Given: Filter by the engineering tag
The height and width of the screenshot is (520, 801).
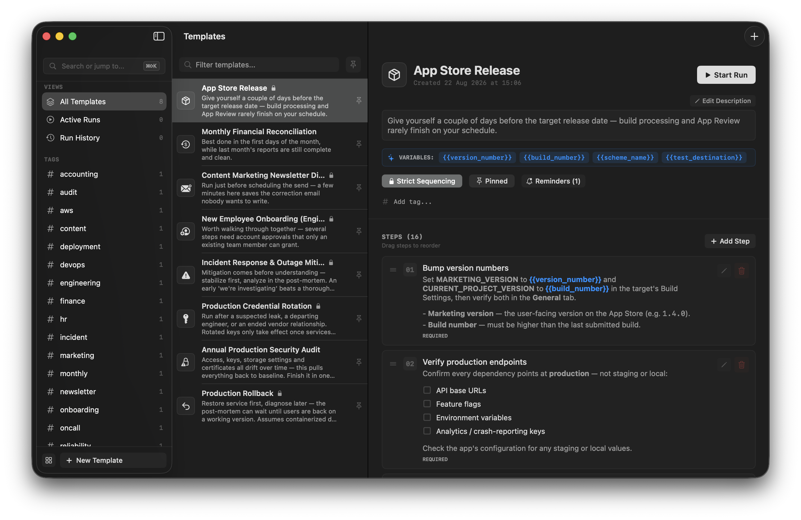Looking at the screenshot, I should tap(104, 283).
